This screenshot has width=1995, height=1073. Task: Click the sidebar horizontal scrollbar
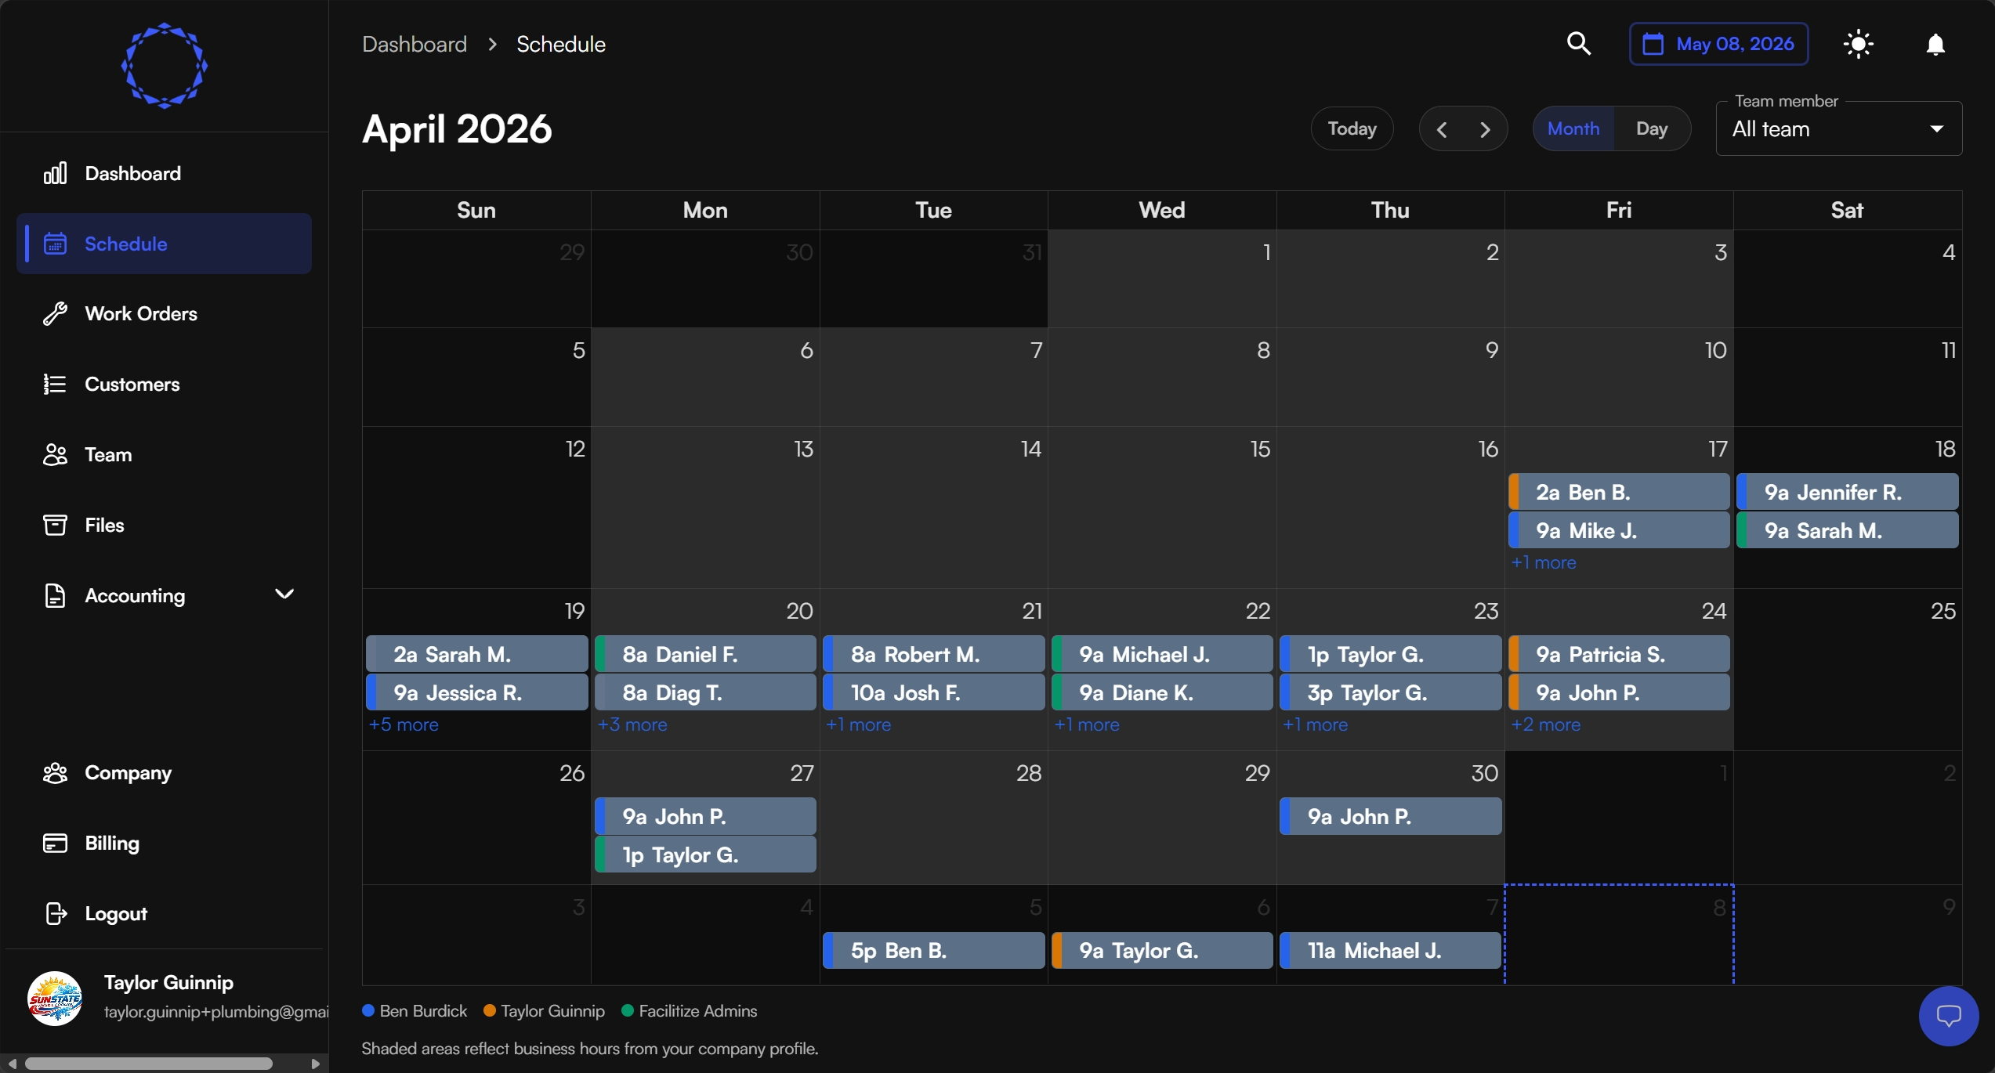pyautogui.click(x=149, y=1064)
